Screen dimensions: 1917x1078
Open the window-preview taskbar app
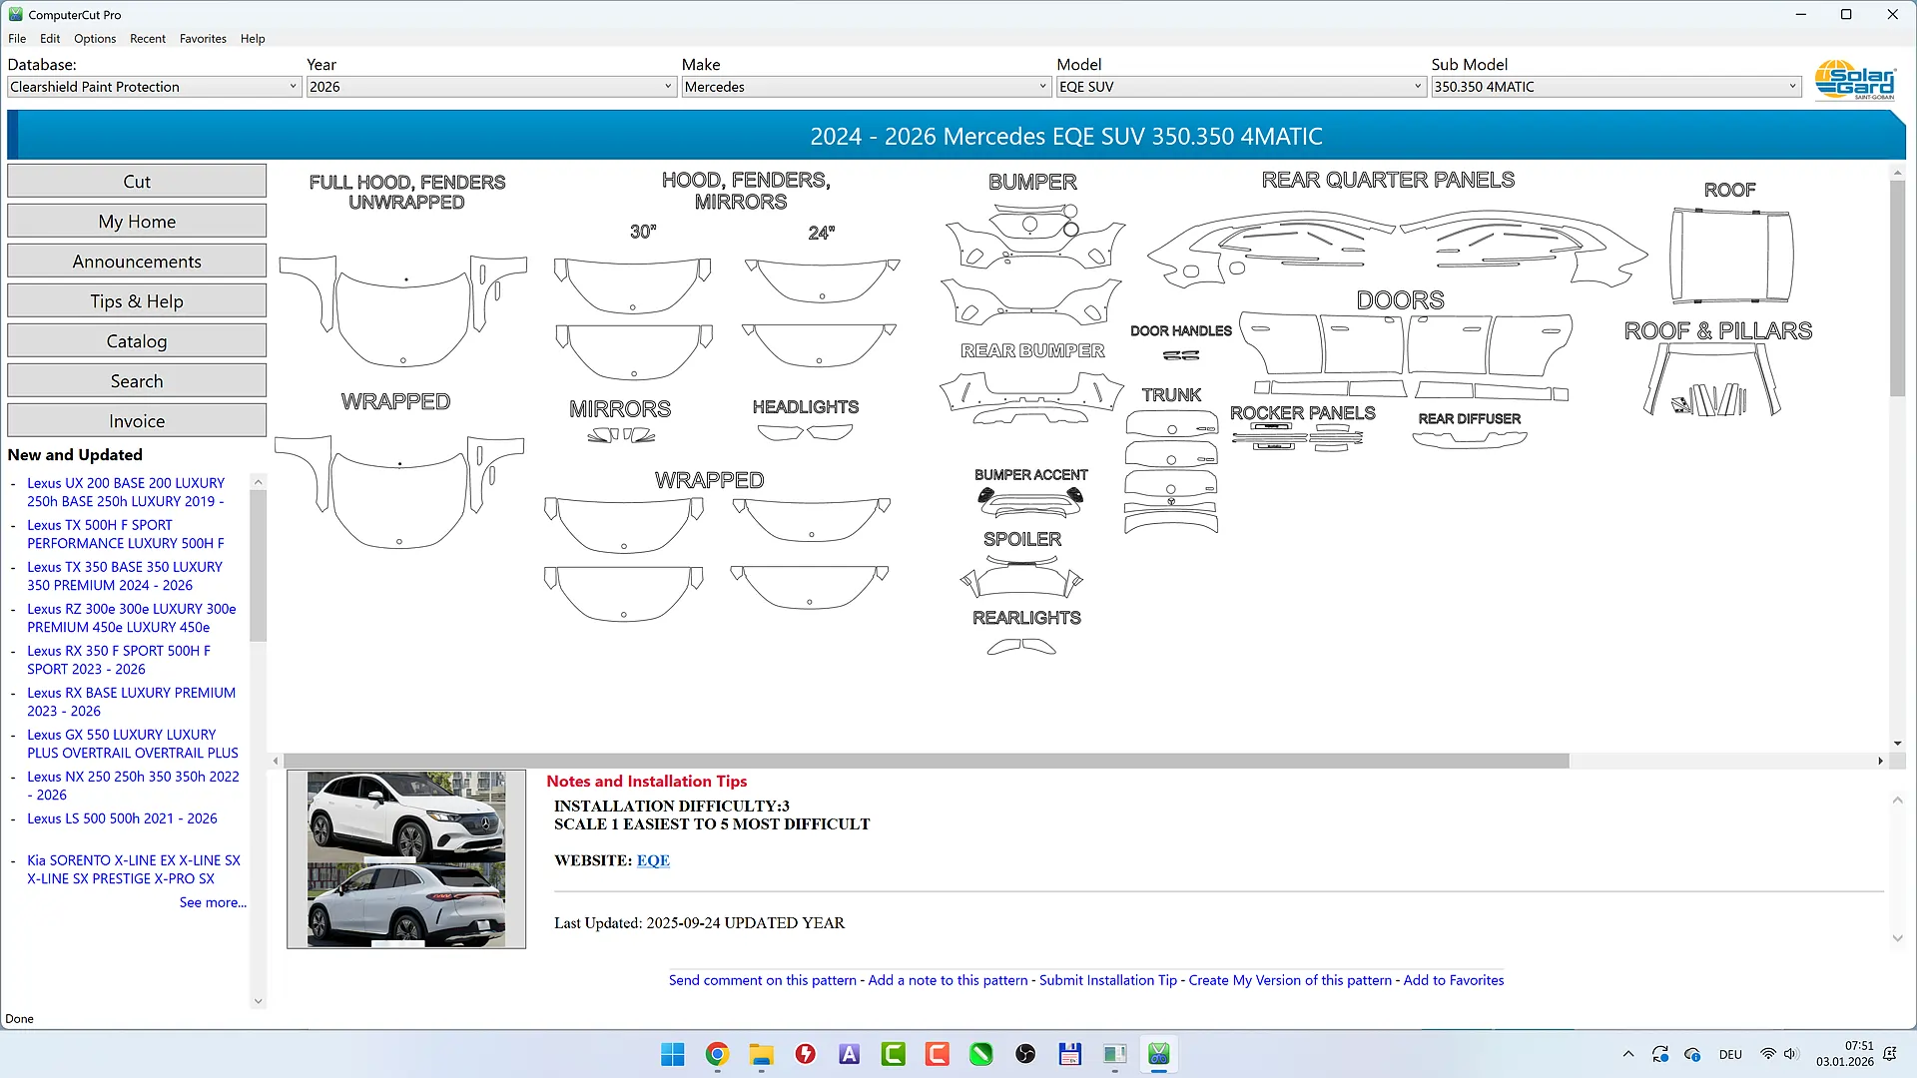point(1114,1054)
